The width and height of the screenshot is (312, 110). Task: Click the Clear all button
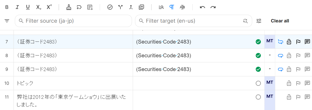coord(280,21)
